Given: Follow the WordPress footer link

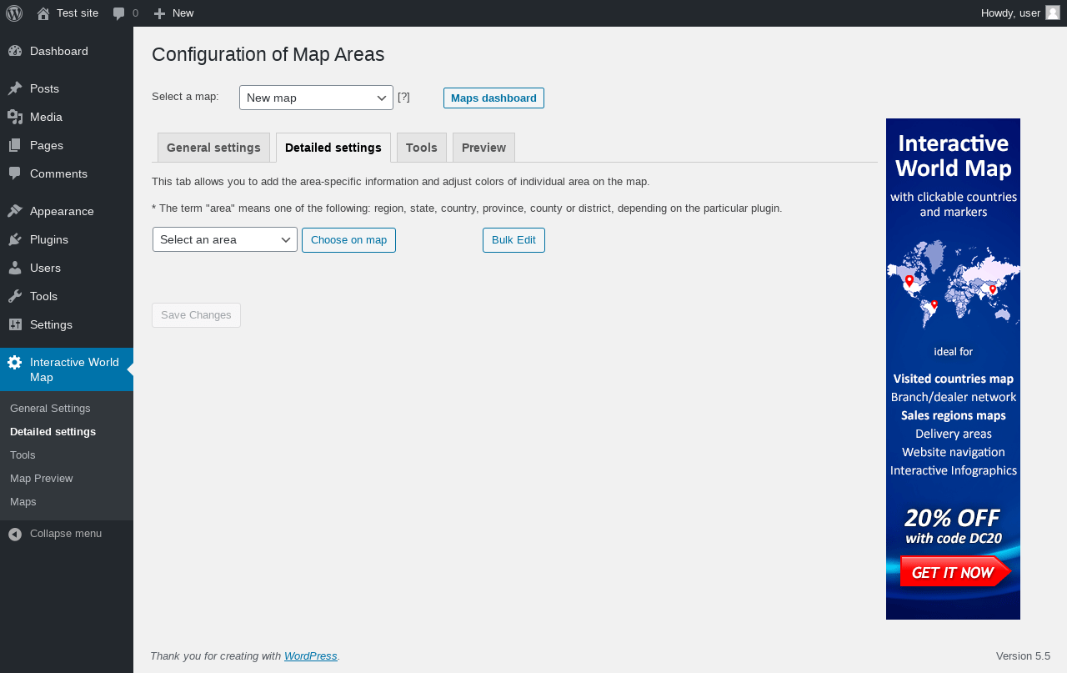Looking at the screenshot, I should tap(310, 656).
